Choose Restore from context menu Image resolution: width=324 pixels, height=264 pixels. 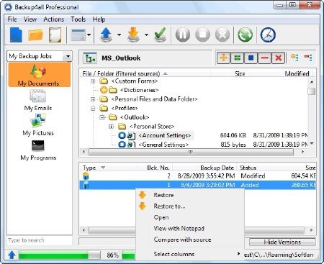(x=190, y=195)
